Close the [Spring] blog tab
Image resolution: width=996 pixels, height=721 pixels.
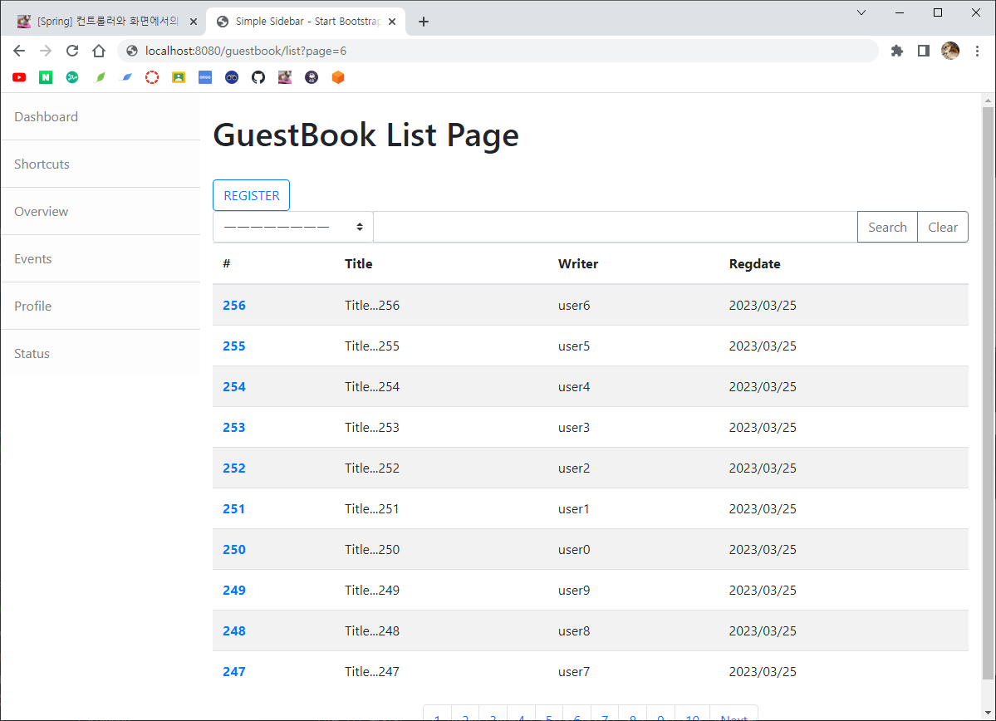tap(194, 22)
